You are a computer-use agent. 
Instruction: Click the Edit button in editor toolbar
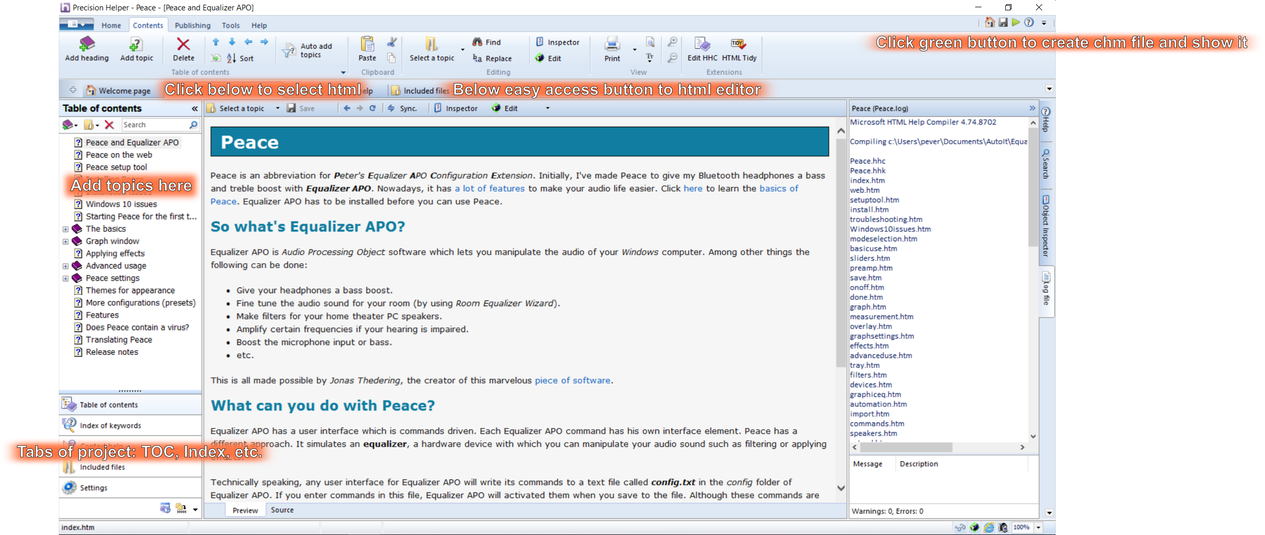[505, 108]
